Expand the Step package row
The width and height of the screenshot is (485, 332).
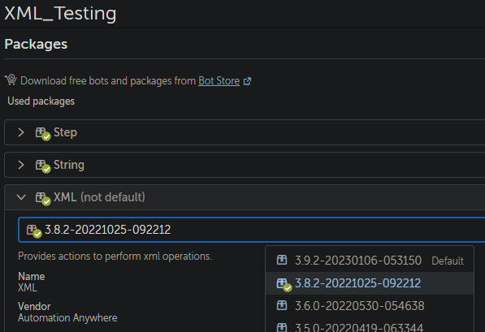21,132
